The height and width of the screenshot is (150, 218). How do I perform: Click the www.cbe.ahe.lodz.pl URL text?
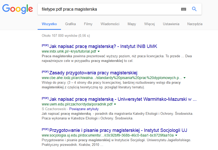point(112,78)
